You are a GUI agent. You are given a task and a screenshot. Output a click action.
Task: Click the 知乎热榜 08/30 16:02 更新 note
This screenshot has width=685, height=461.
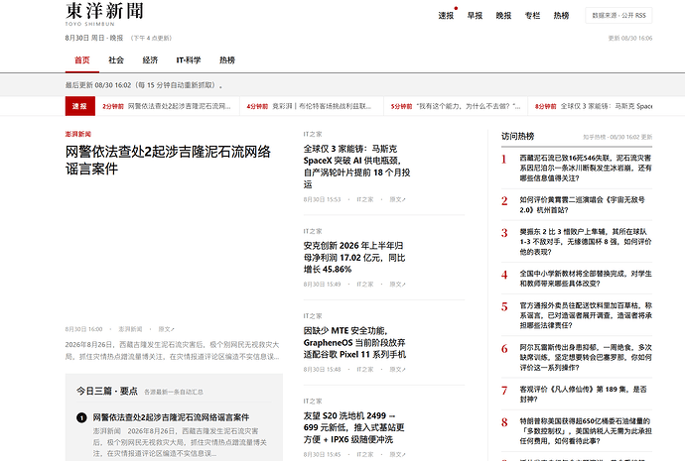(617, 137)
